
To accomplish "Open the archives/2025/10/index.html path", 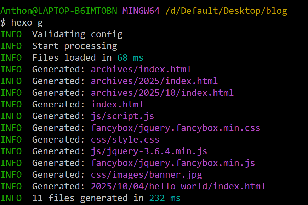I will tap(162, 93).
